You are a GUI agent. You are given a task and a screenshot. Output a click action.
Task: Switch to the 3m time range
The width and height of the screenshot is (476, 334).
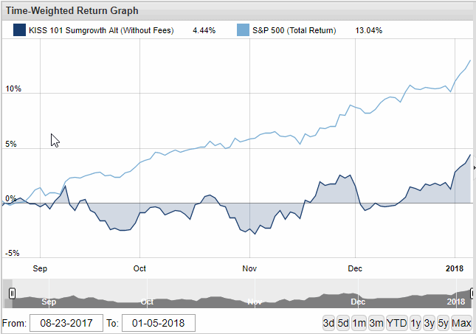pyautogui.click(x=376, y=323)
